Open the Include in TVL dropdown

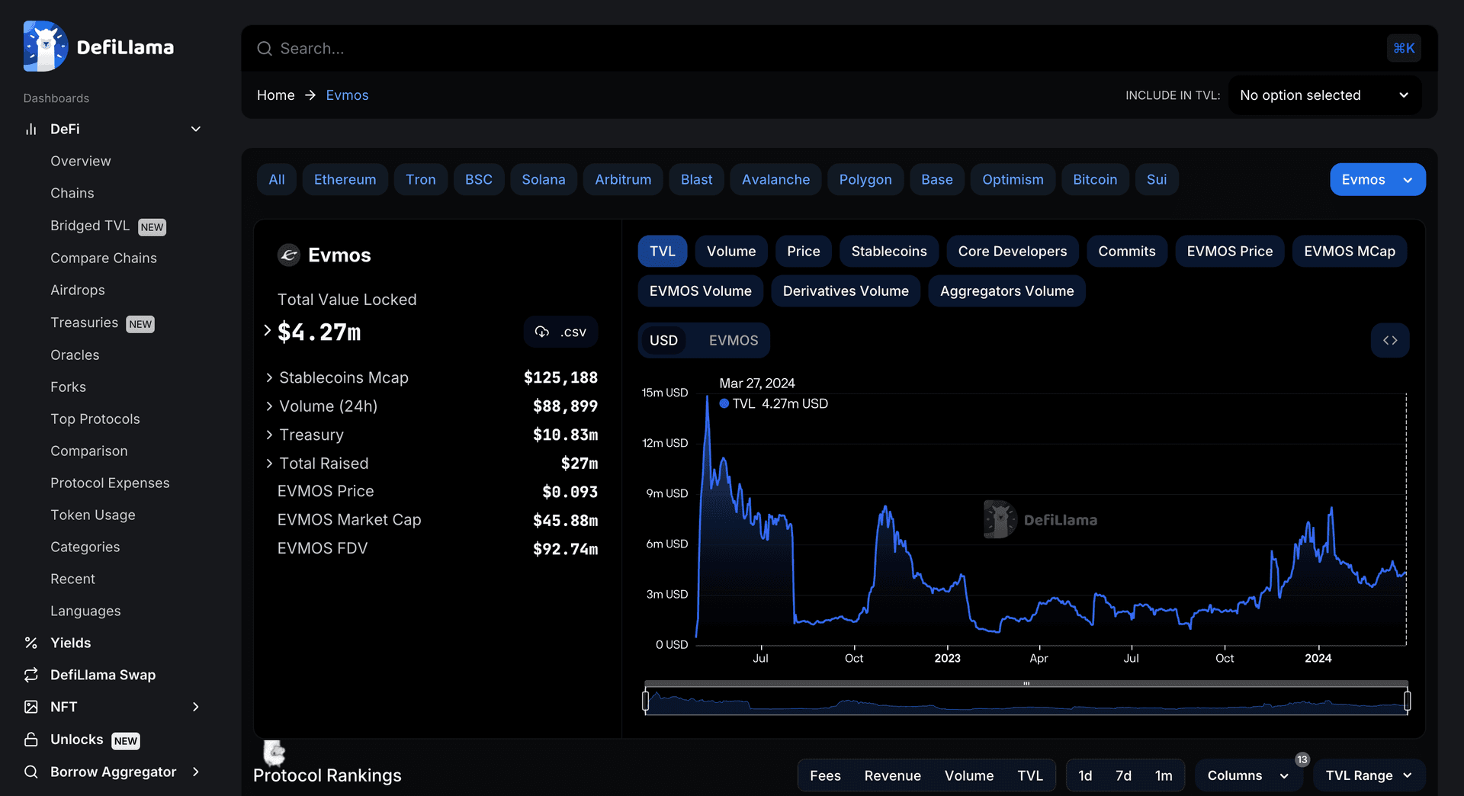(1324, 95)
